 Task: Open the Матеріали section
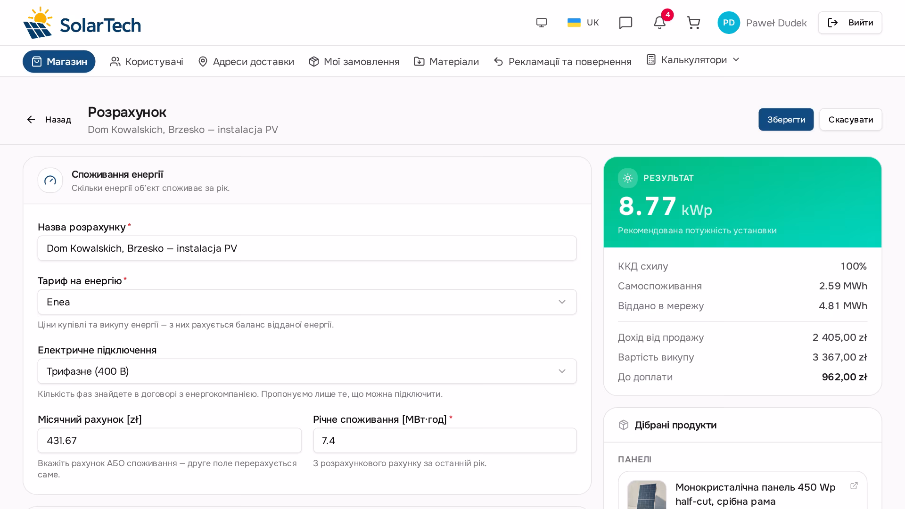[x=446, y=61]
